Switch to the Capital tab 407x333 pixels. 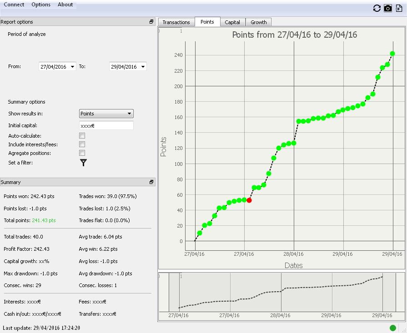[x=232, y=22]
